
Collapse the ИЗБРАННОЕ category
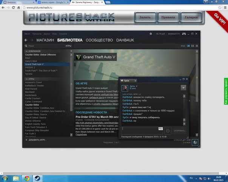(26, 51)
